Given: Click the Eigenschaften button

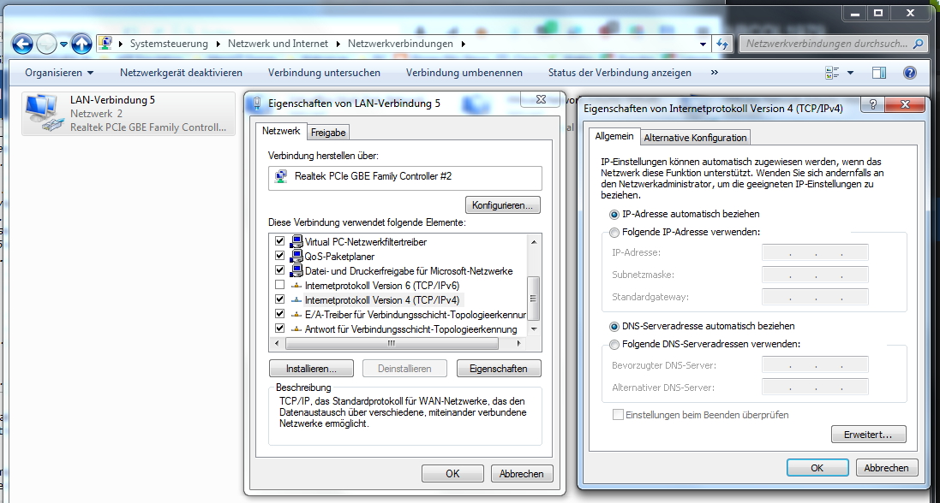Looking at the screenshot, I should click(x=498, y=368).
